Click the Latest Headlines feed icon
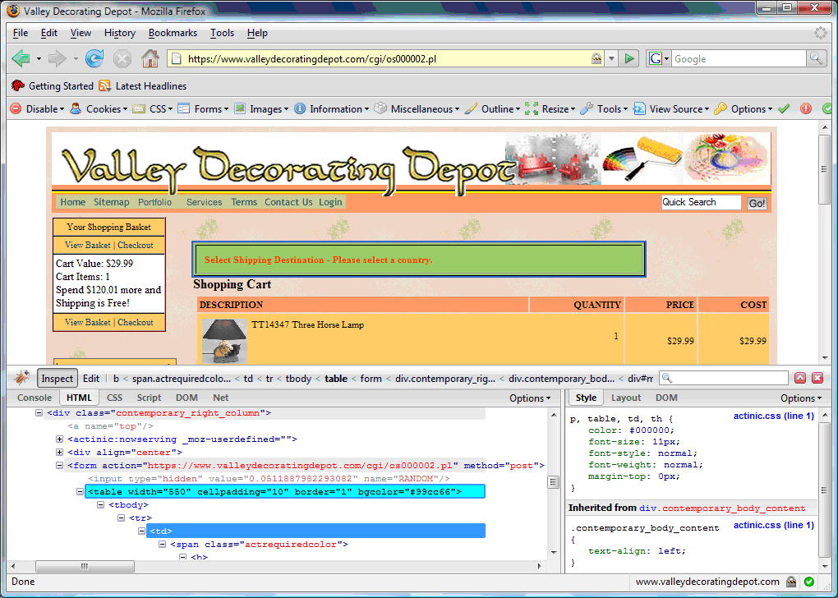The height and width of the screenshot is (598, 838). point(105,86)
